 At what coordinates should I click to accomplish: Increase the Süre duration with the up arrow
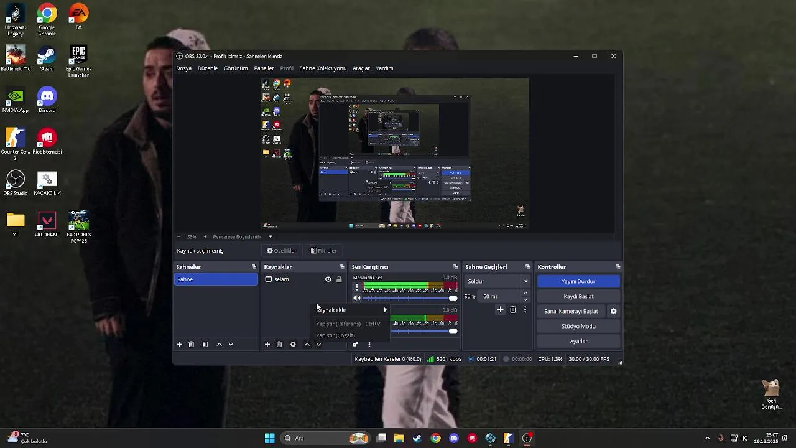pyautogui.click(x=525, y=293)
